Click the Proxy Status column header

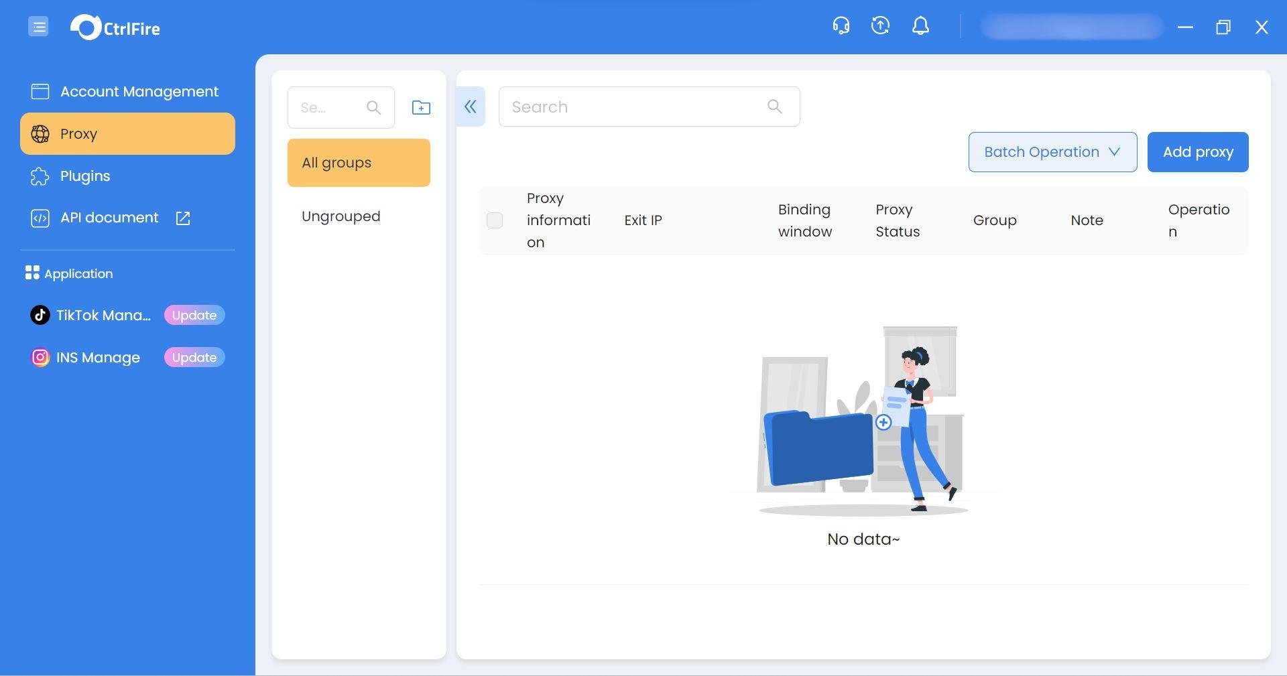tap(898, 220)
